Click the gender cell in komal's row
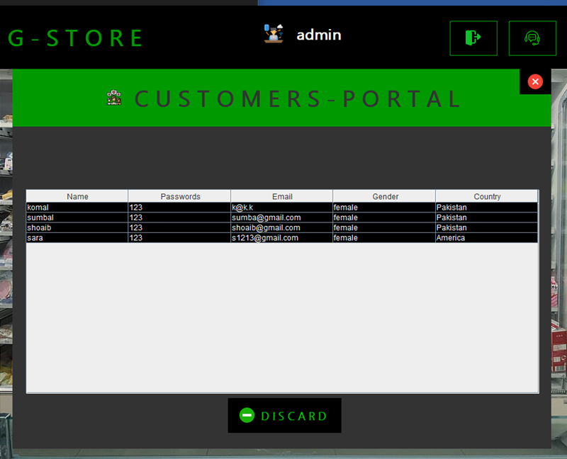This screenshot has width=567, height=459. [x=384, y=208]
